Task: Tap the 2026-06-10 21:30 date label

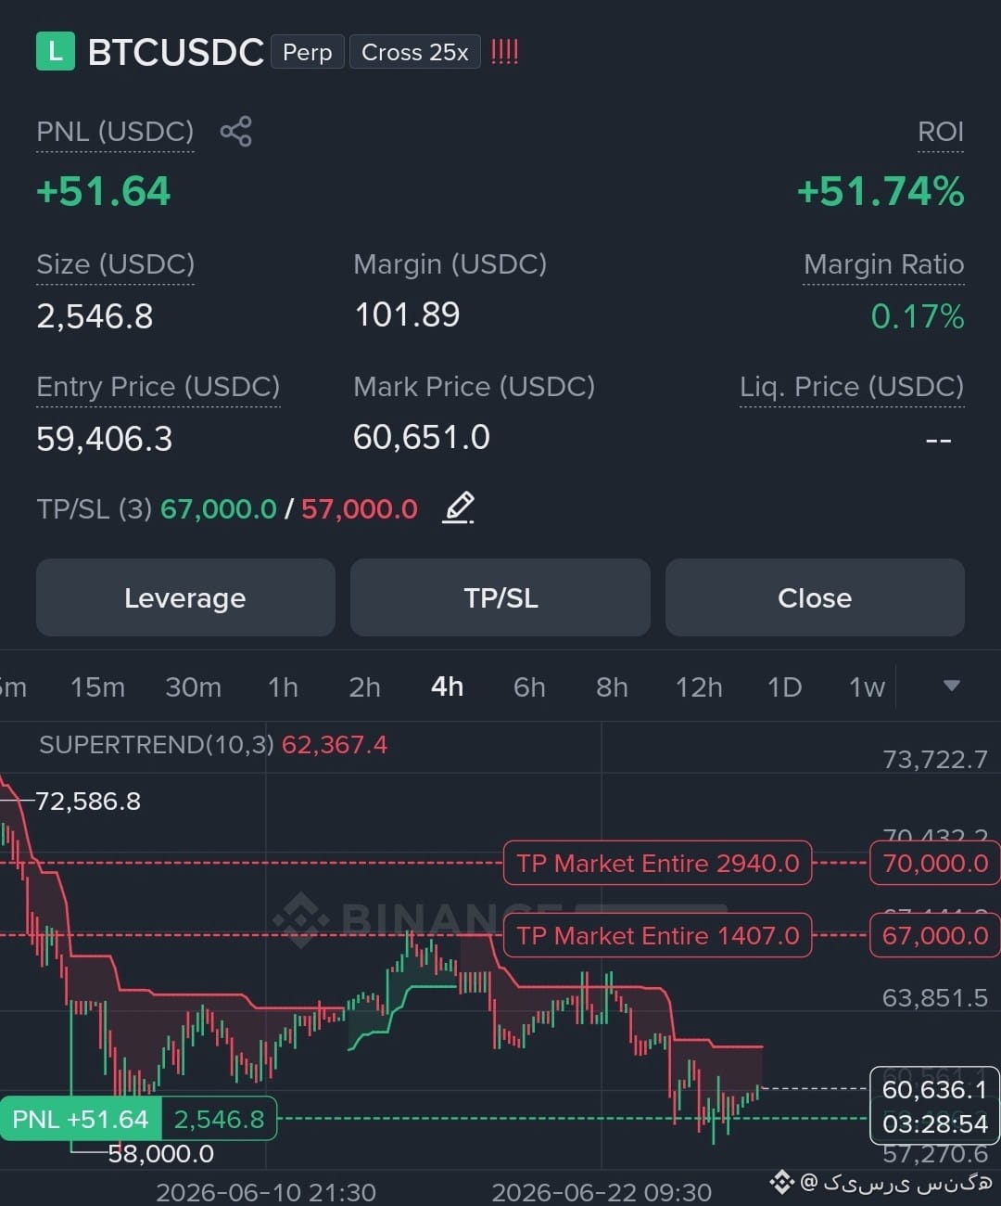Action: [266, 1191]
